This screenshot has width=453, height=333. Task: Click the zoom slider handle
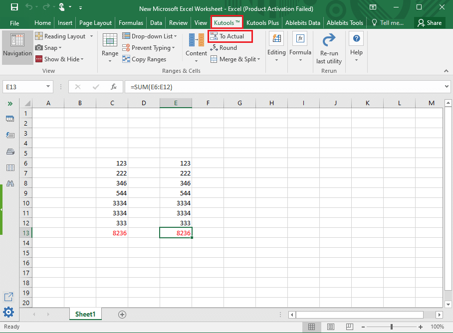coord(392,327)
